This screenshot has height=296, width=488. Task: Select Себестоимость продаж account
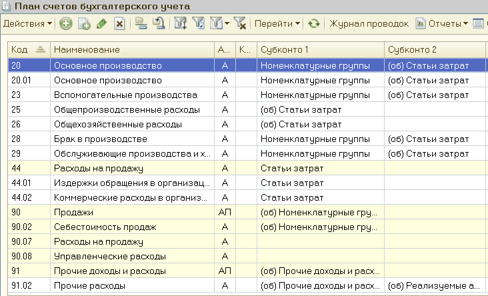coord(105,227)
